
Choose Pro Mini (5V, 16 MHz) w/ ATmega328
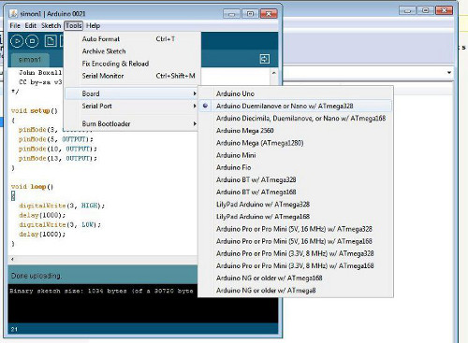[296, 229]
